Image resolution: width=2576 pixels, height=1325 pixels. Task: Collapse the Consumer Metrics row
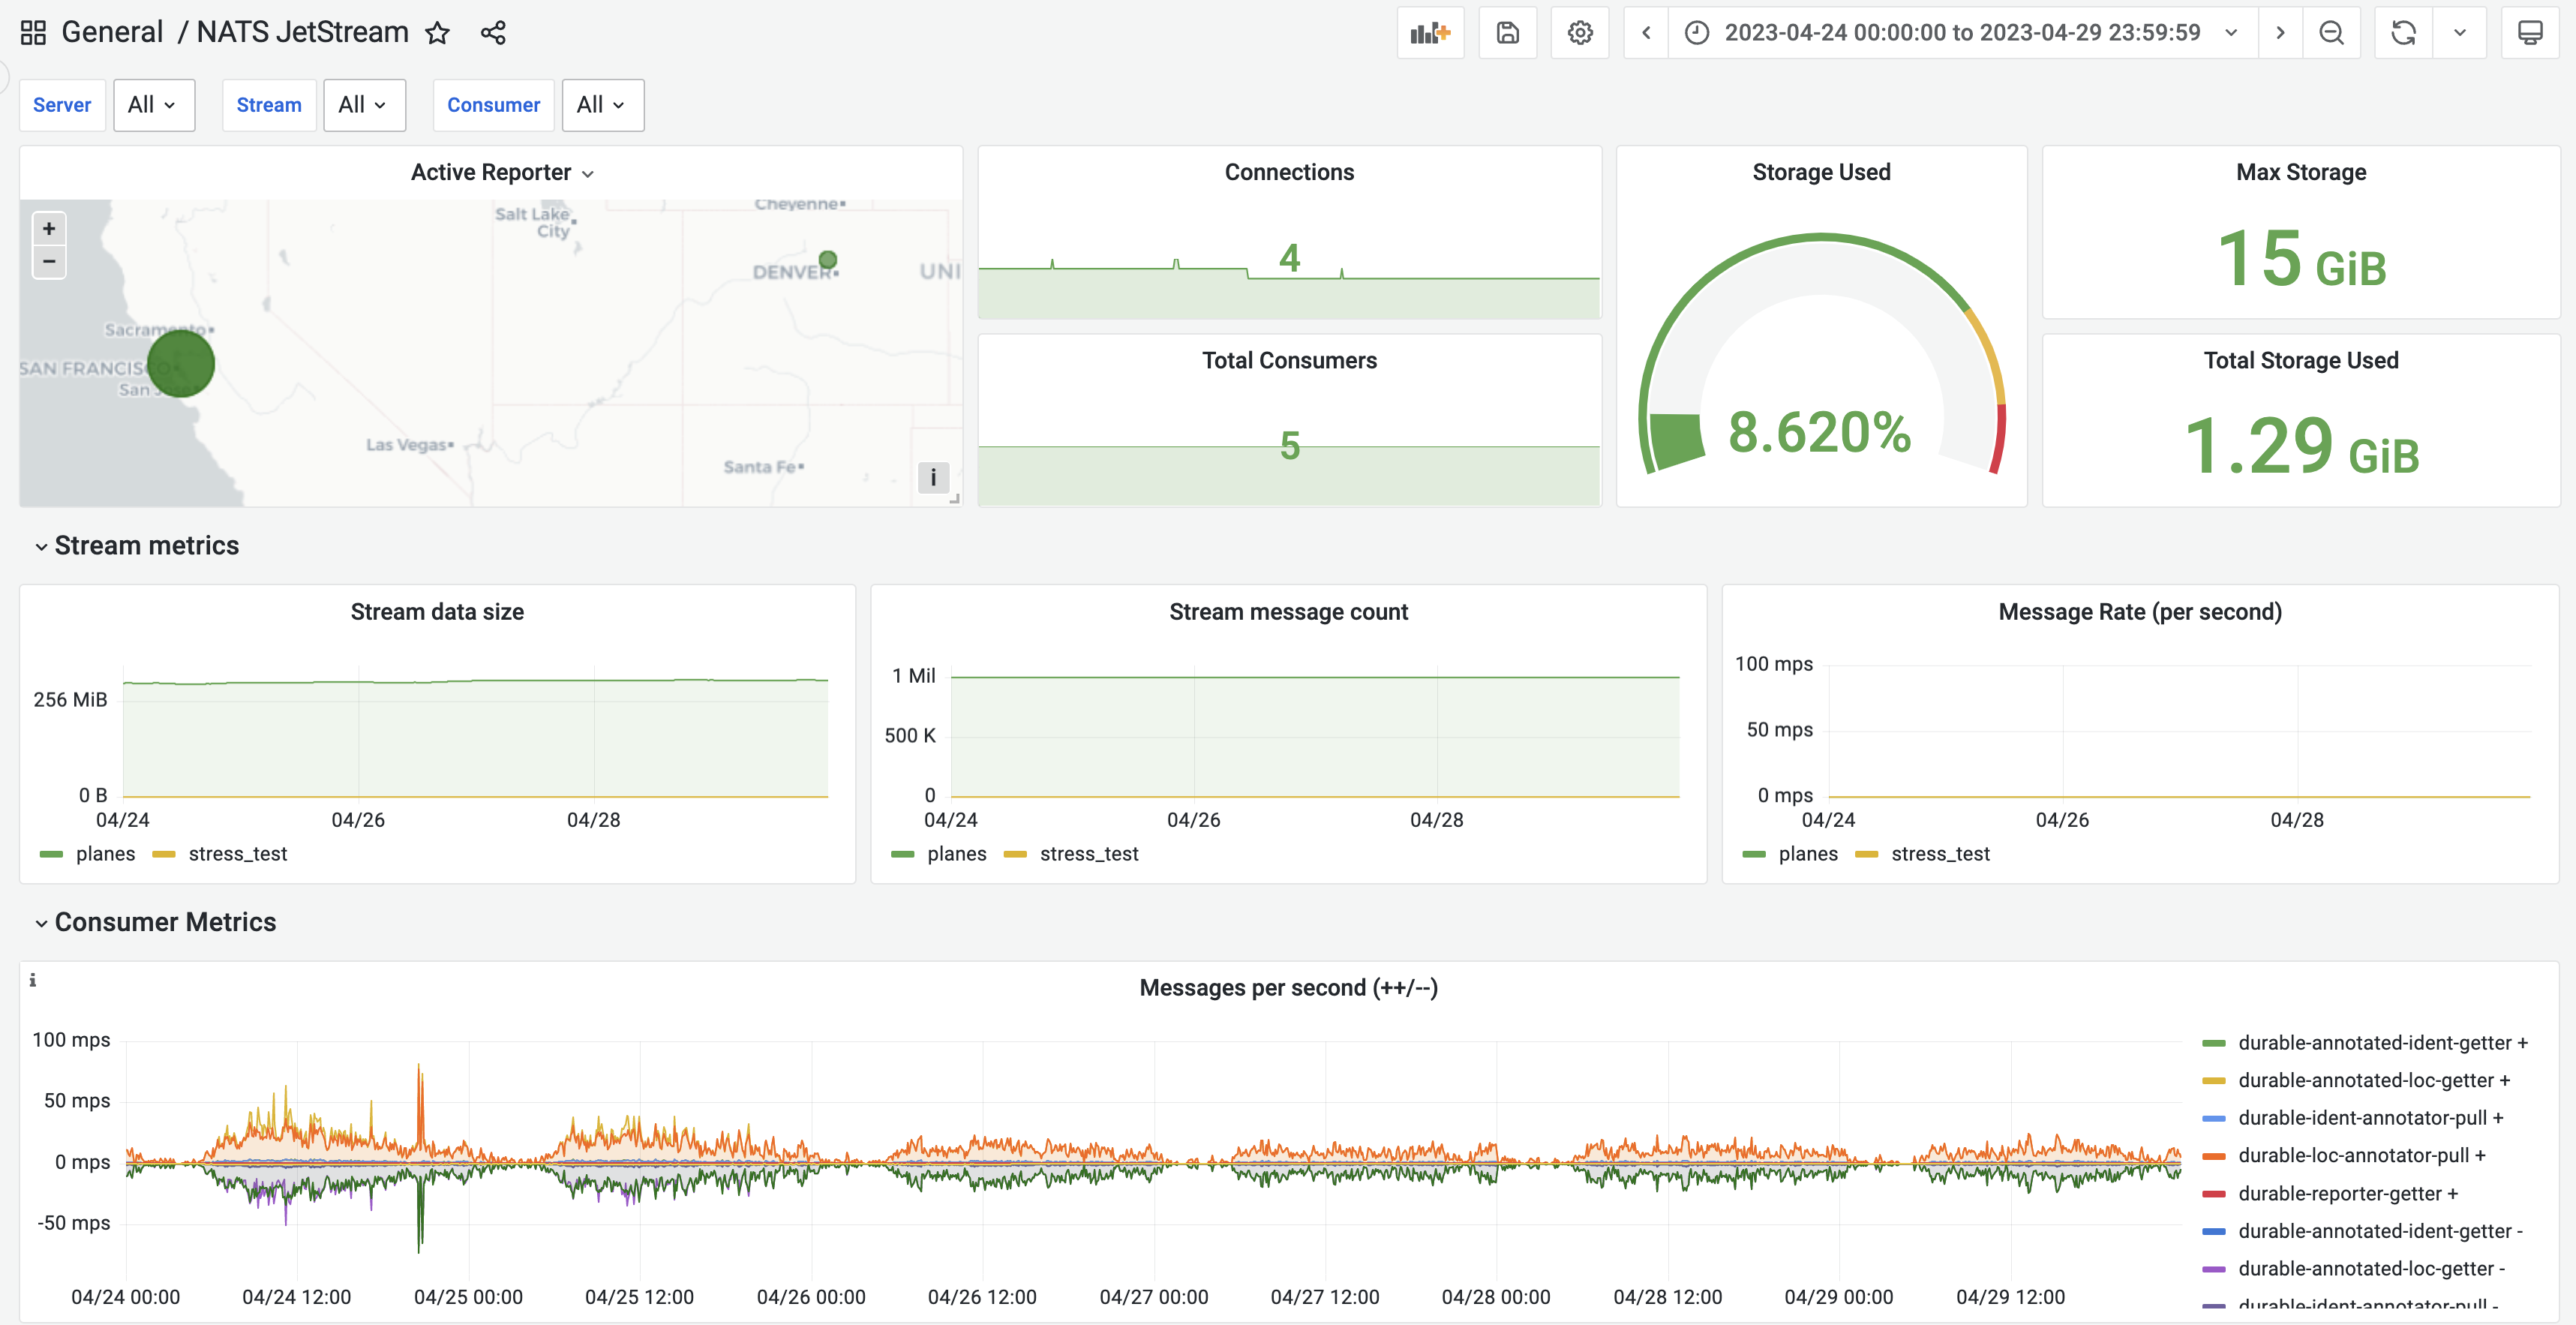click(155, 922)
